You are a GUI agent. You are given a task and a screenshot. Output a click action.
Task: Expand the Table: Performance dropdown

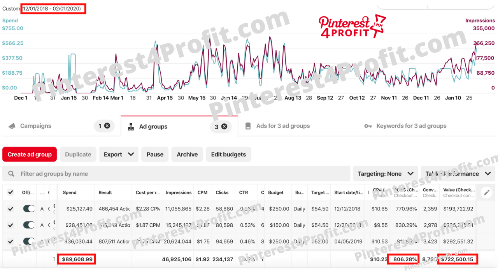pos(458,174)
